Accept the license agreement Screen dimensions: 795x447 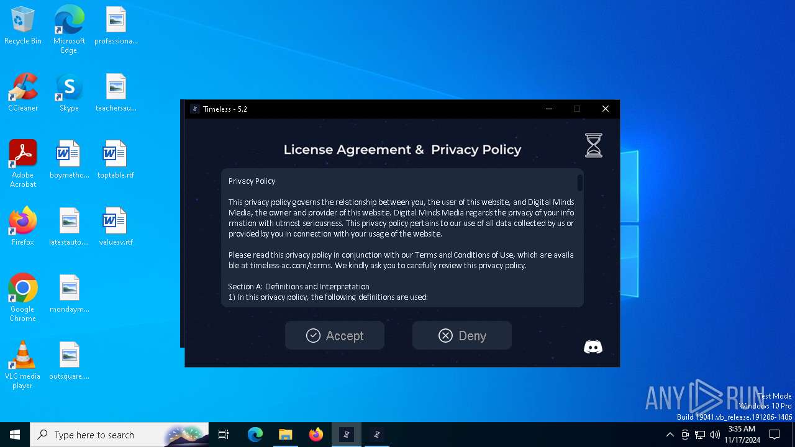pyautogui.click(x=335, y=335)
